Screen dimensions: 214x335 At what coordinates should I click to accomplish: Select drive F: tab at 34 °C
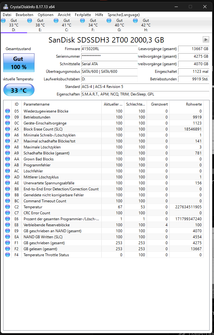pos(93,25)
